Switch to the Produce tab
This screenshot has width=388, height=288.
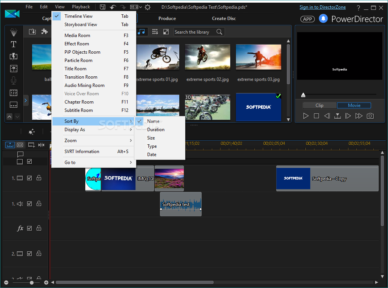click(x=167, y=19)
